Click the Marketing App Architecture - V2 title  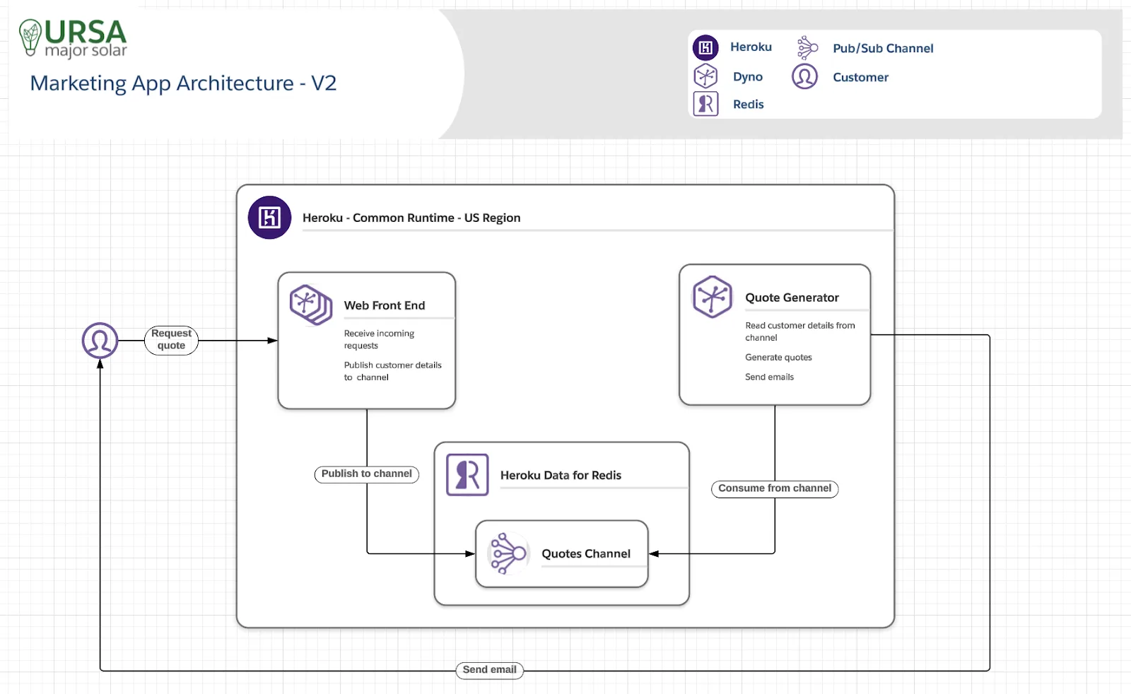pos(183,83)
